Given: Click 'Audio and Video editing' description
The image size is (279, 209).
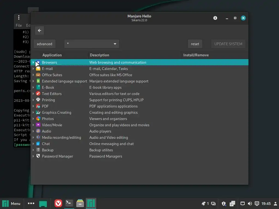Looking at the screenshot, I should 108,137.
